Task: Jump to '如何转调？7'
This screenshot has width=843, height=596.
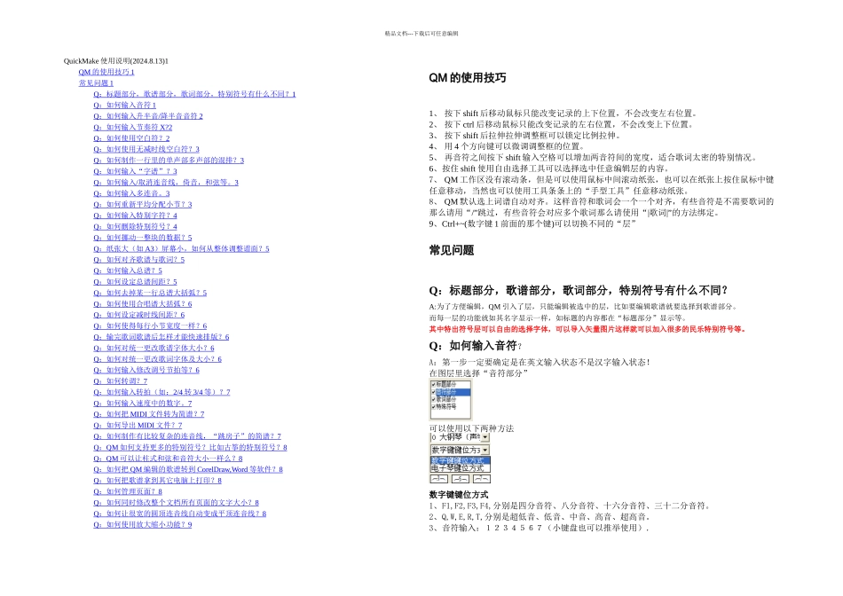Action: [x=121, y=380]
